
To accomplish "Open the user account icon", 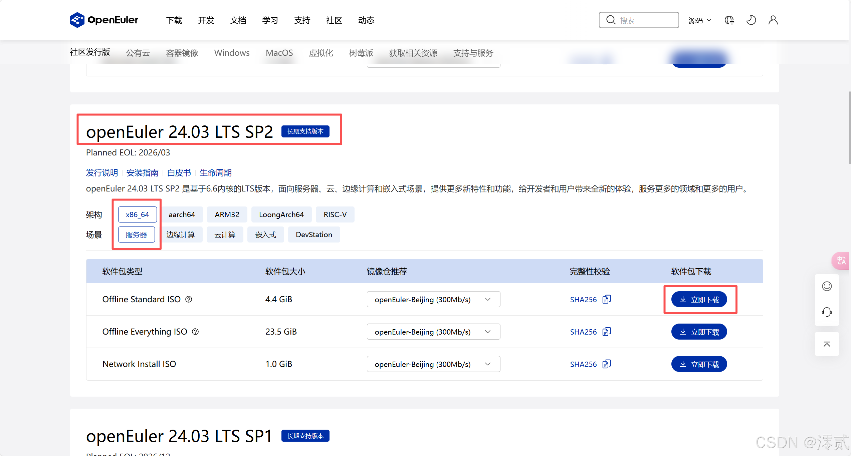I will click(x=773, y=20).
